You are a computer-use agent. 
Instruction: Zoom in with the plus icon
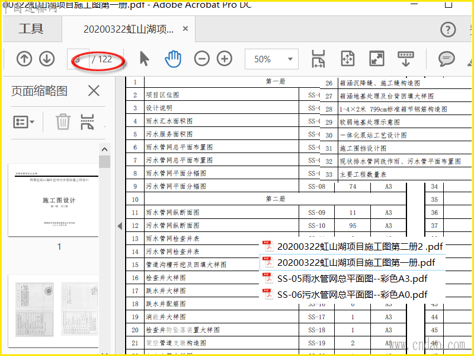[225, 59]
